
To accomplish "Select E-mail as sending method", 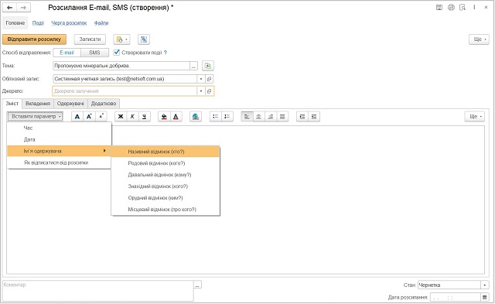I will (x=67, y=53).
